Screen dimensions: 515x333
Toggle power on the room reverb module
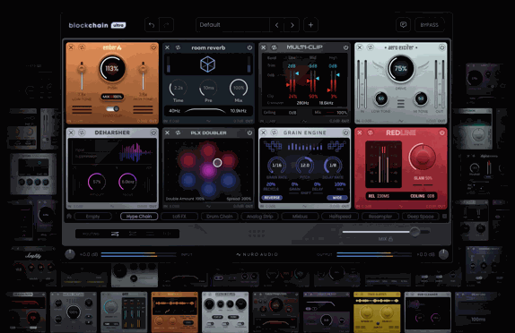click(x=249, y=47)
